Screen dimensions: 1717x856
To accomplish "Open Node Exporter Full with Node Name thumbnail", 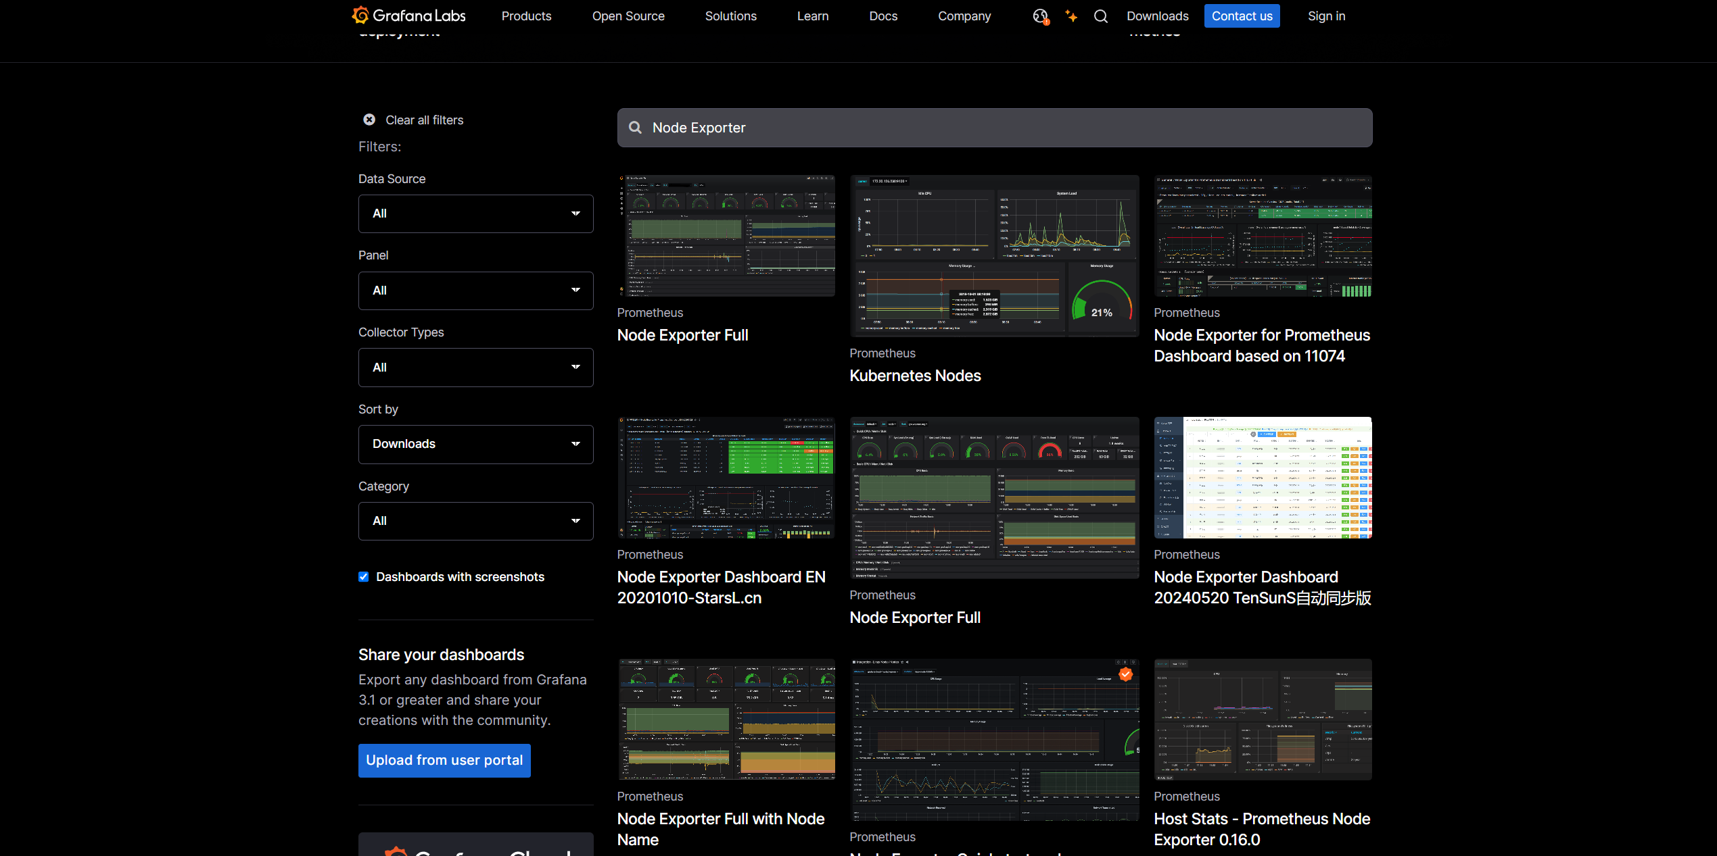I will tap(726, 720).
